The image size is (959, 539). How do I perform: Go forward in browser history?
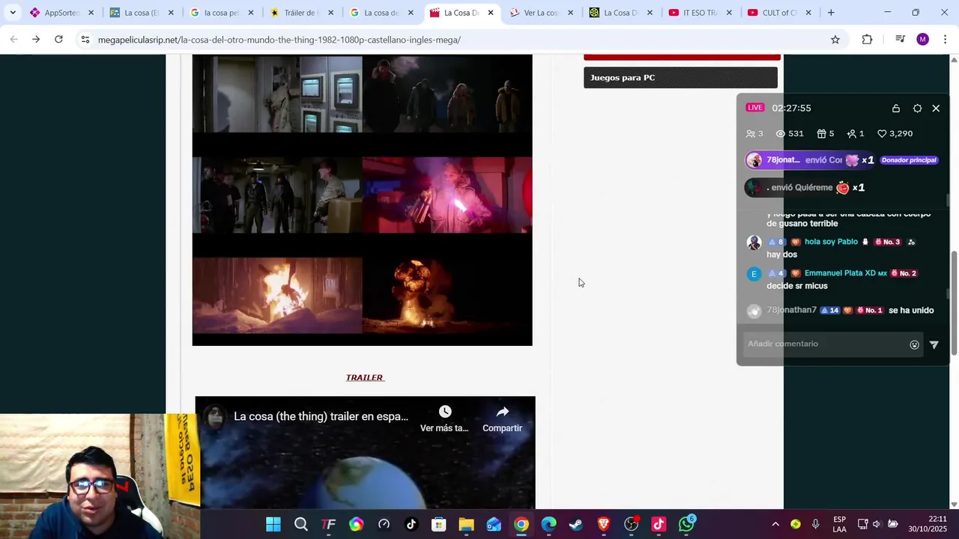click(x=36, y=40)
